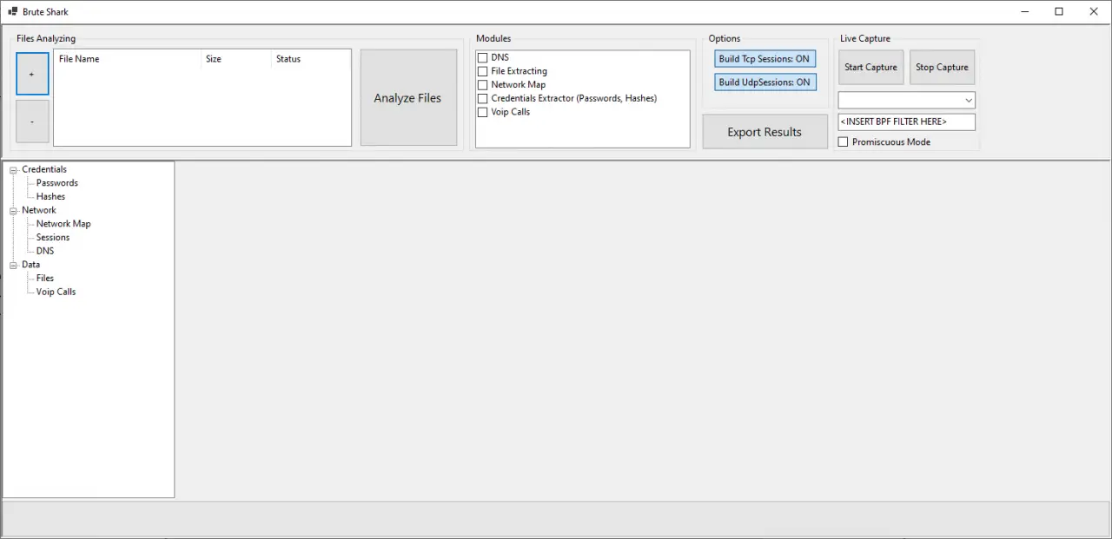
Task: Collapse the Credentials tree node
Action: (x=13, y=170)
